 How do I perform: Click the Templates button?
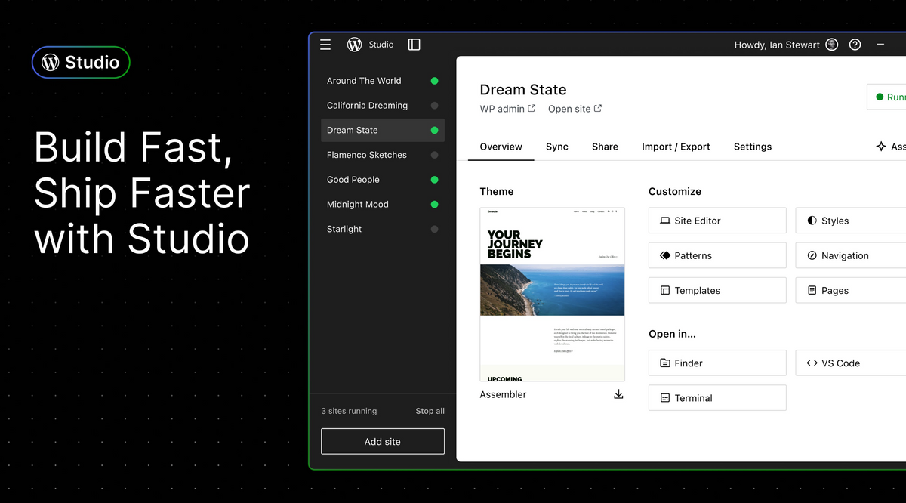(717, 290)
